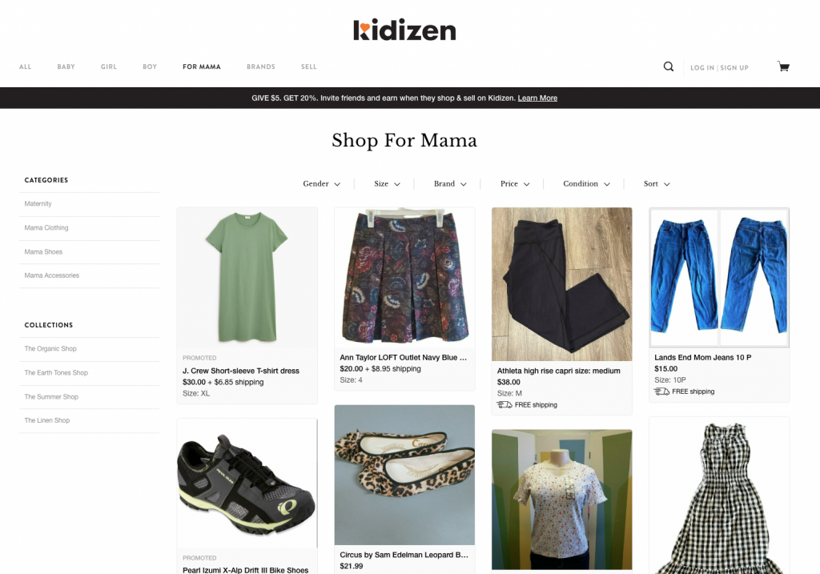Open the Sort dropdown
This screenshot has height=574, width=820.
pyautogui.click(x=657, y=183)
